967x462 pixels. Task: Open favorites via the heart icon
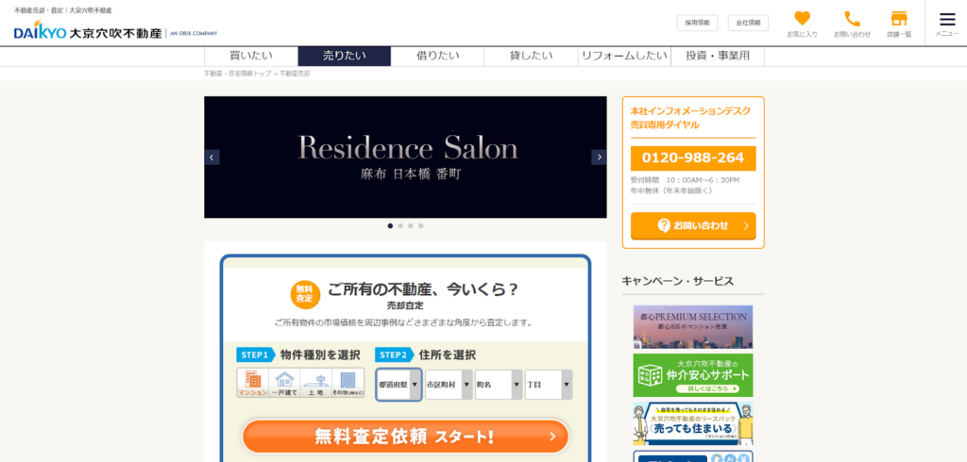click(x=802, y=24)
